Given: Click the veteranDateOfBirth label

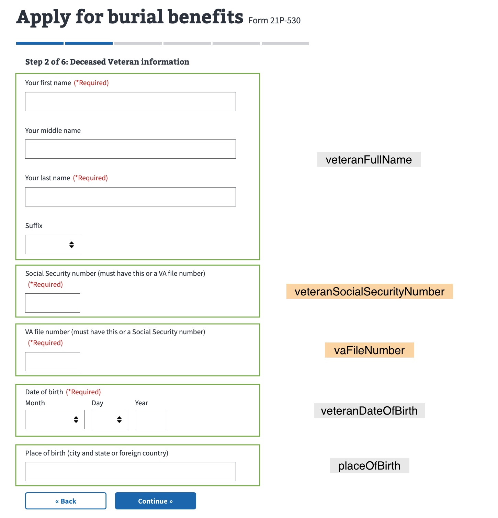Looking at the screenshot, I should tap(369, 410).
